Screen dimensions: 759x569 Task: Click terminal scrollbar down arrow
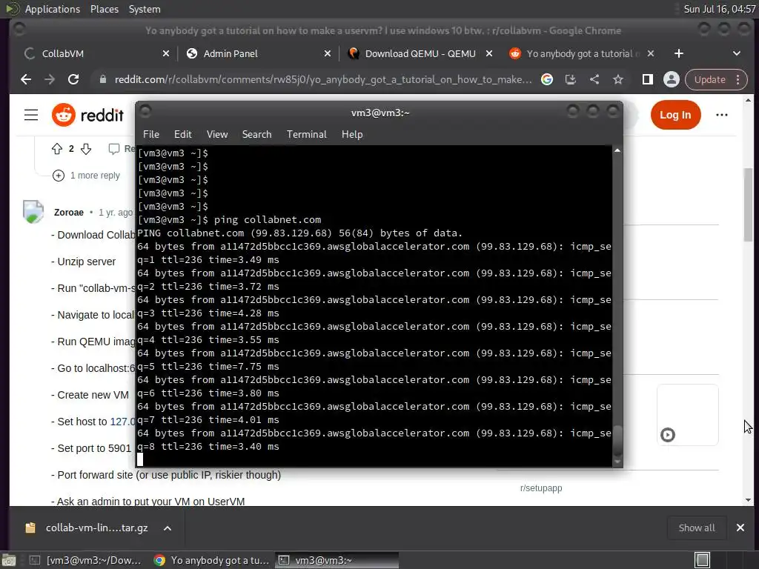617,462
